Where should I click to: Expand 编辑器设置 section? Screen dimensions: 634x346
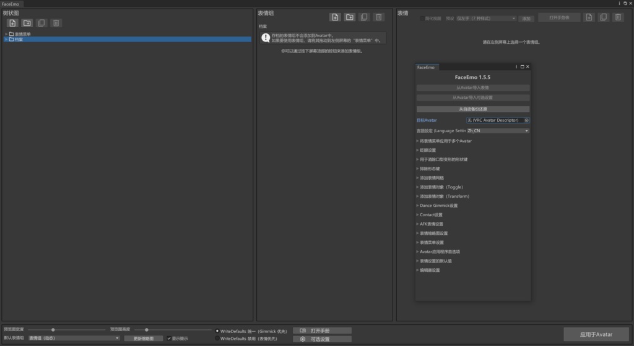click(417, 270)
